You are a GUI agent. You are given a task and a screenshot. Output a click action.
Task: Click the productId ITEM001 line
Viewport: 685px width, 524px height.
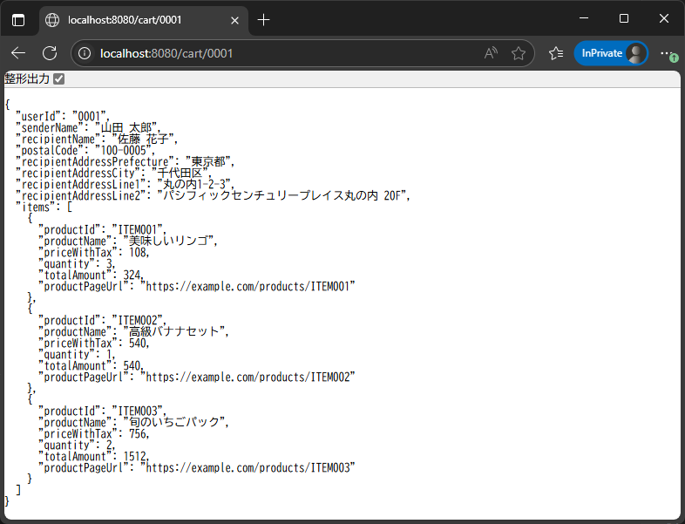point(102,230)
